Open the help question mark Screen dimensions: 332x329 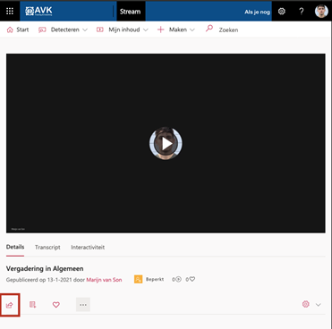pos(302,12)
